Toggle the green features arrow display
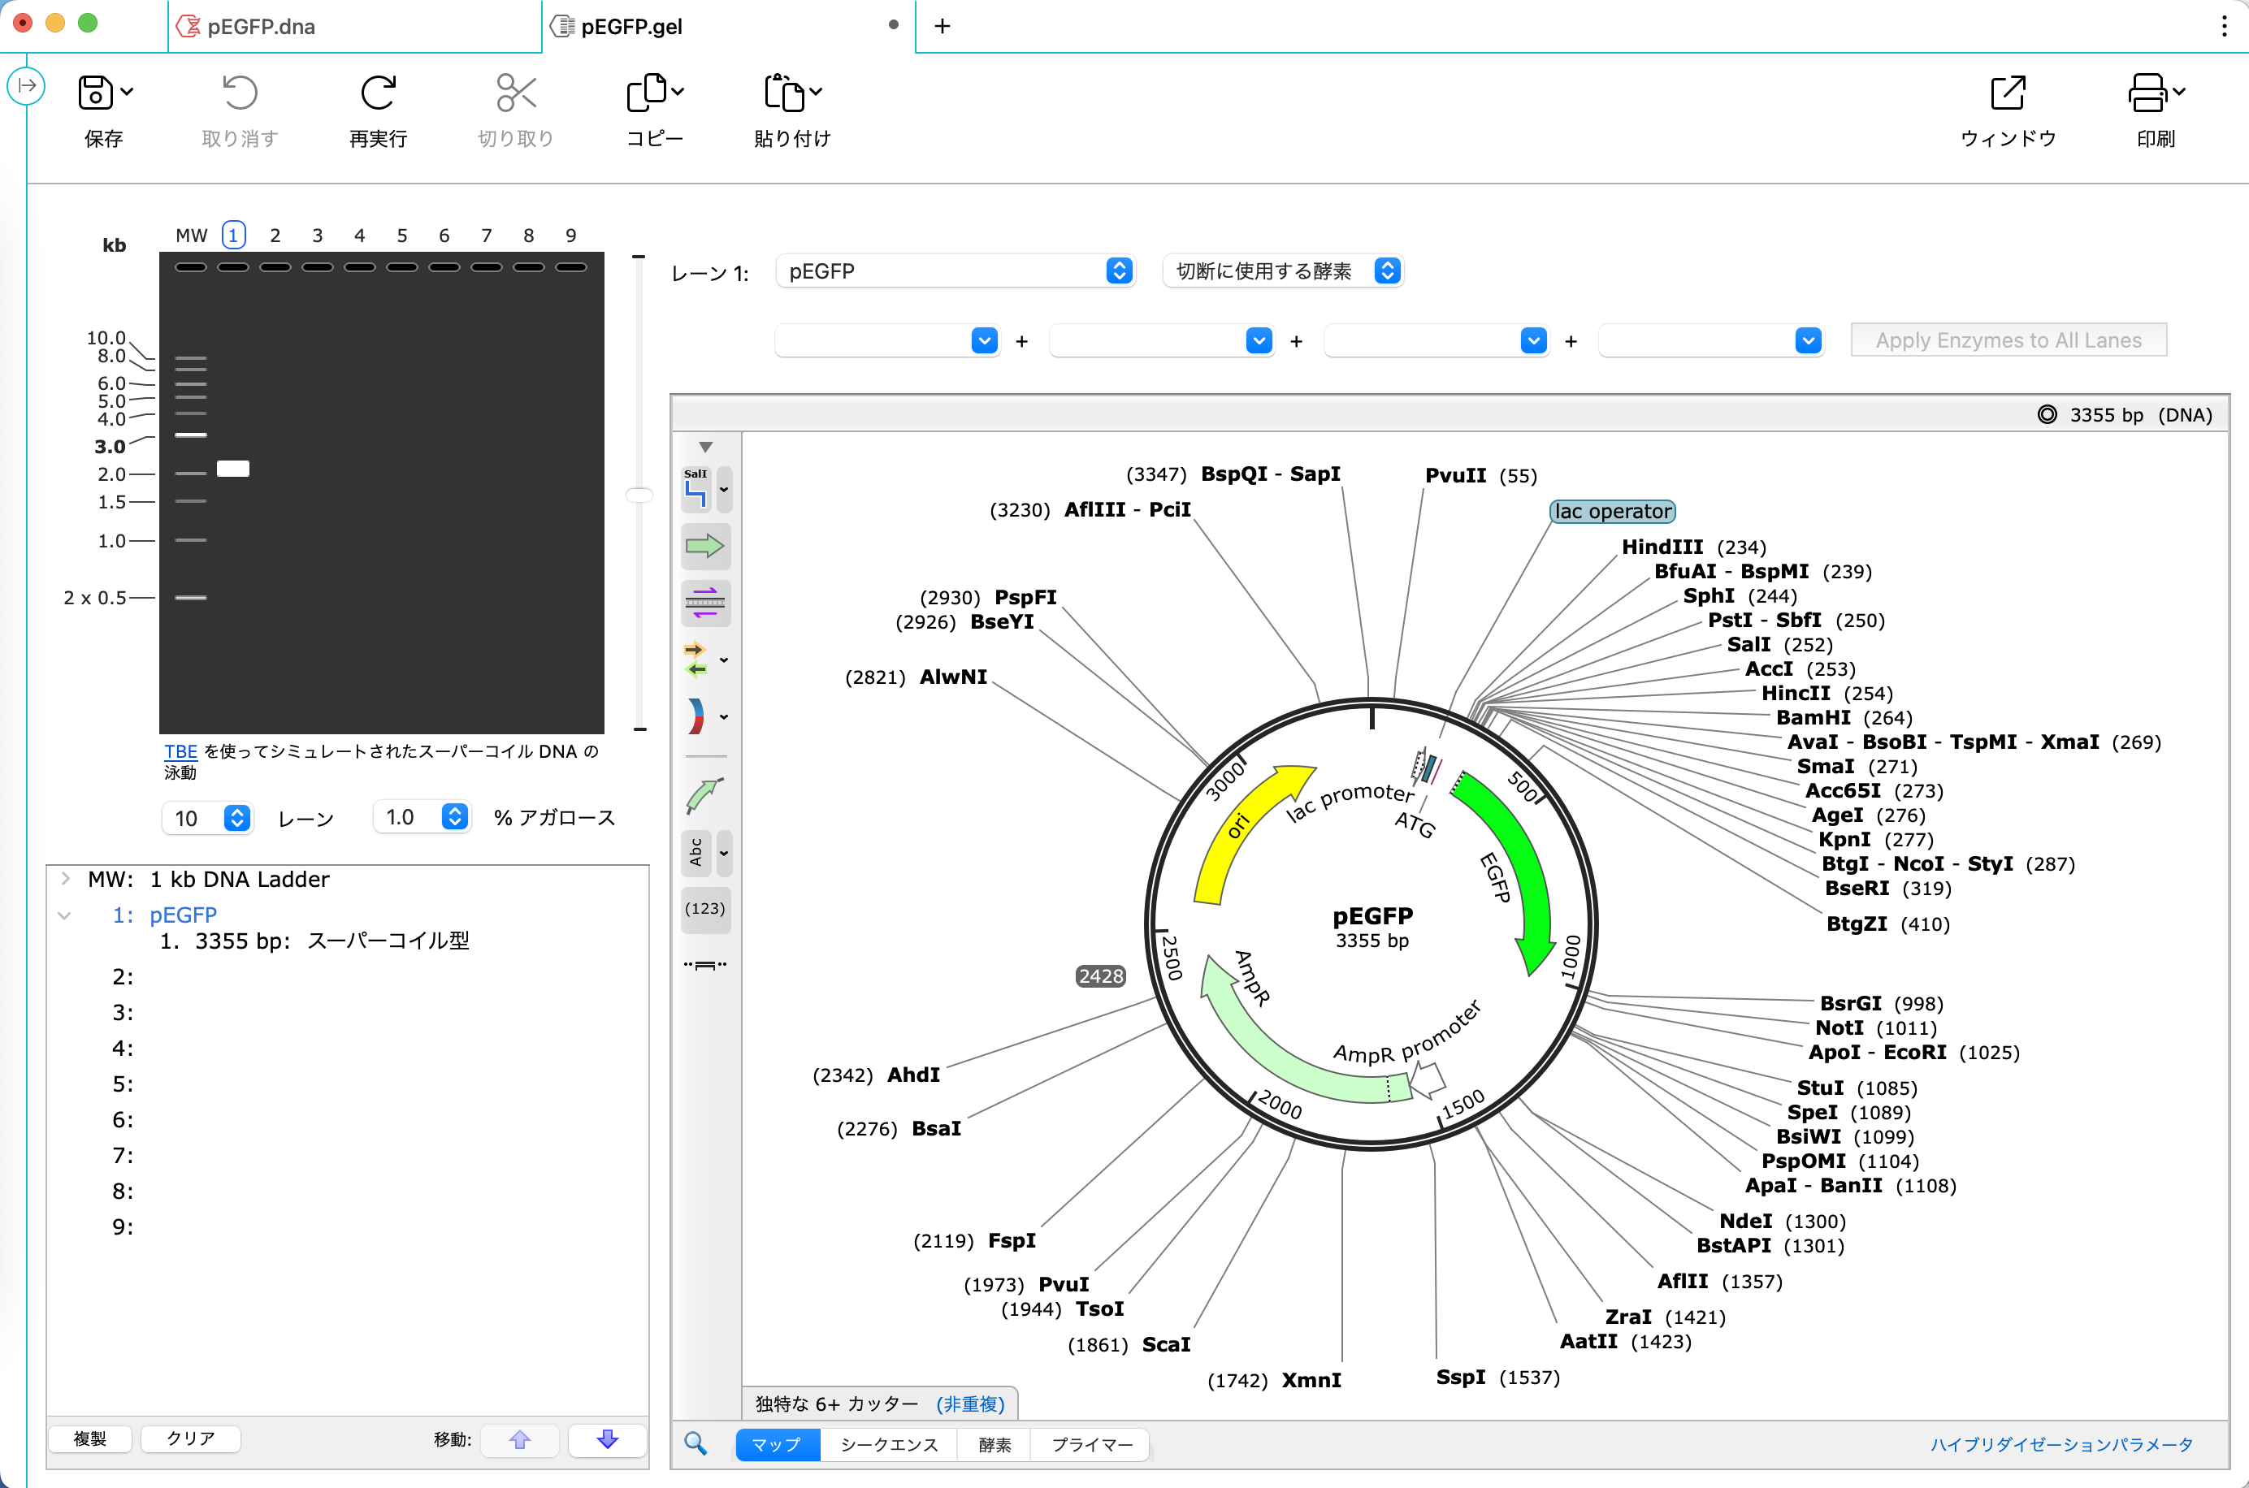Image resolution: width=2249 pixels, height=1488 pixels. 704,546
